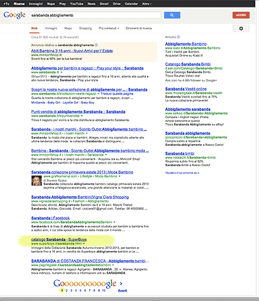This screenshot has width=259, height=301.
Task: Click the info icon beside top ad label
Action: tap(96, 45)
